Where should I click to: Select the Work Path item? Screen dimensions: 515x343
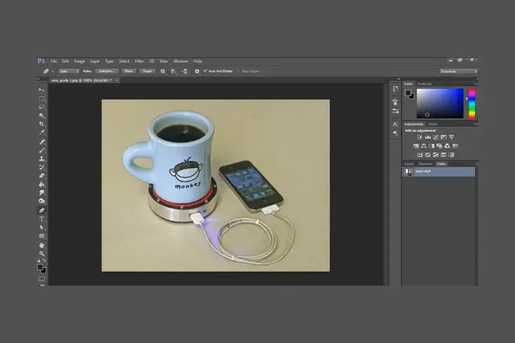pyautogui.click(x=438, y=171)
